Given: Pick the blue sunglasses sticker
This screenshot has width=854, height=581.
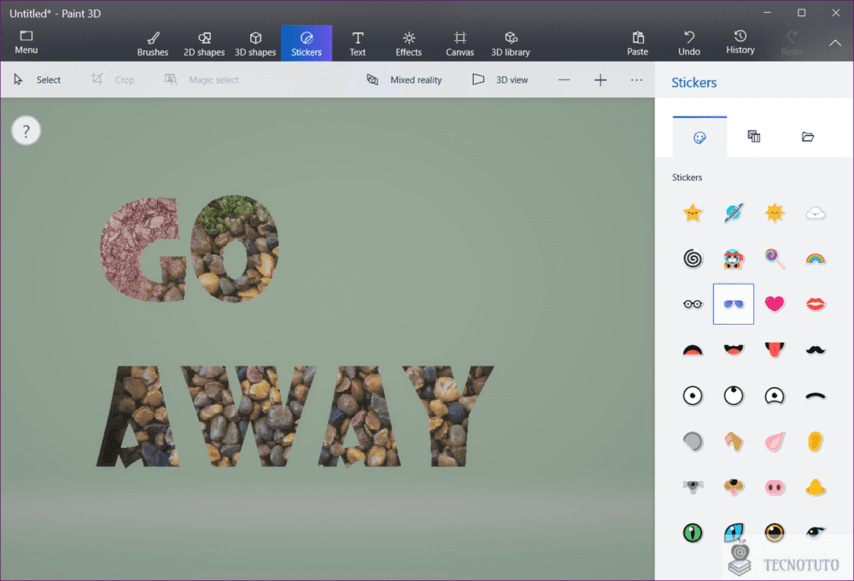Looking at the screenshot, I should click(734, 304).
